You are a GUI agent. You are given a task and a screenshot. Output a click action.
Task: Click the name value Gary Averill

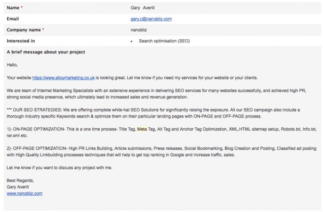(x=143, y=8)
